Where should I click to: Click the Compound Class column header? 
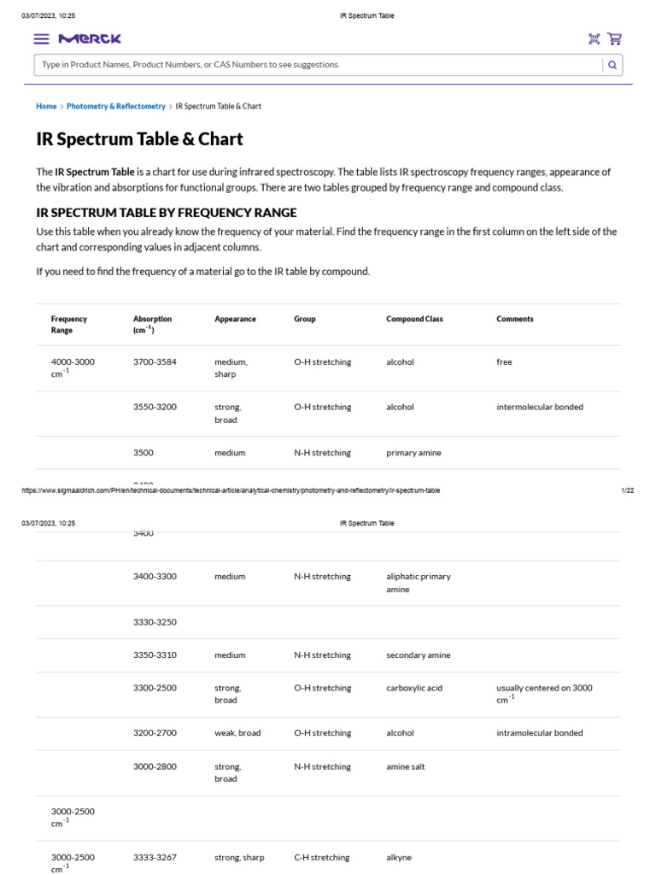(x=414, y=319)
